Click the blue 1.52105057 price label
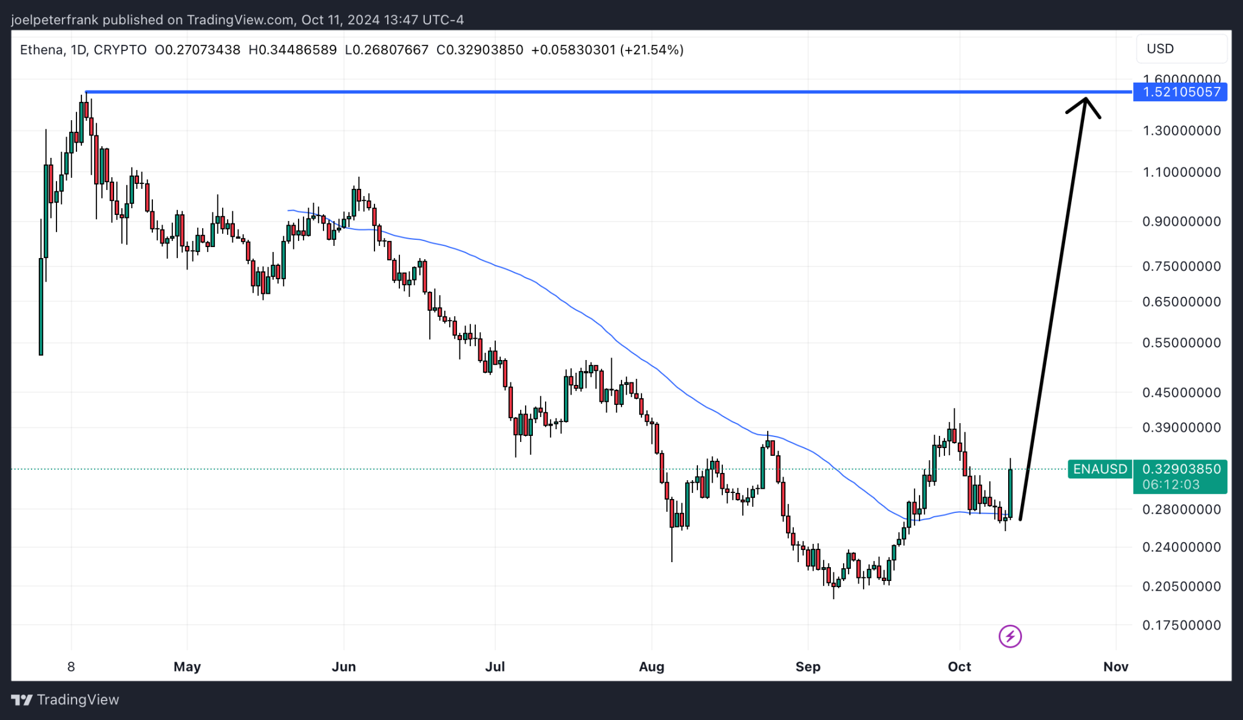Image resolution: width=1243 pixels, height=720 pixels. pyautogui.click(x=1180, y=92)
